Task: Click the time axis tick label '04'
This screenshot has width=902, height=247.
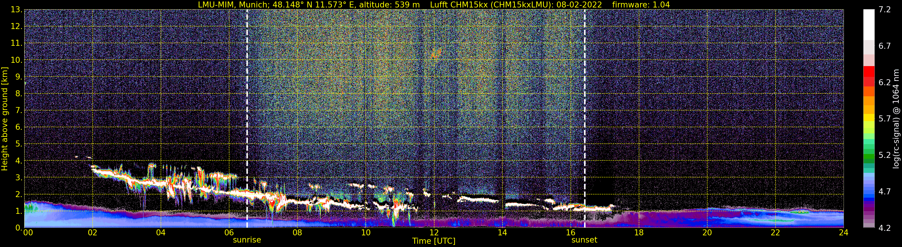Action: click(161, 233)
